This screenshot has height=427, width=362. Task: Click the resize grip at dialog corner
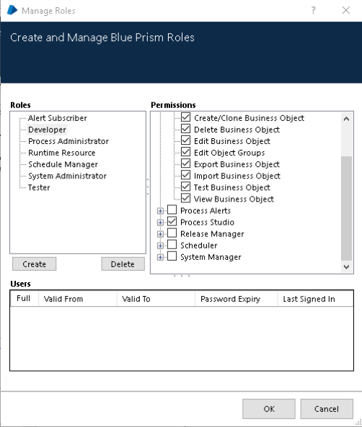pos(358,423)
